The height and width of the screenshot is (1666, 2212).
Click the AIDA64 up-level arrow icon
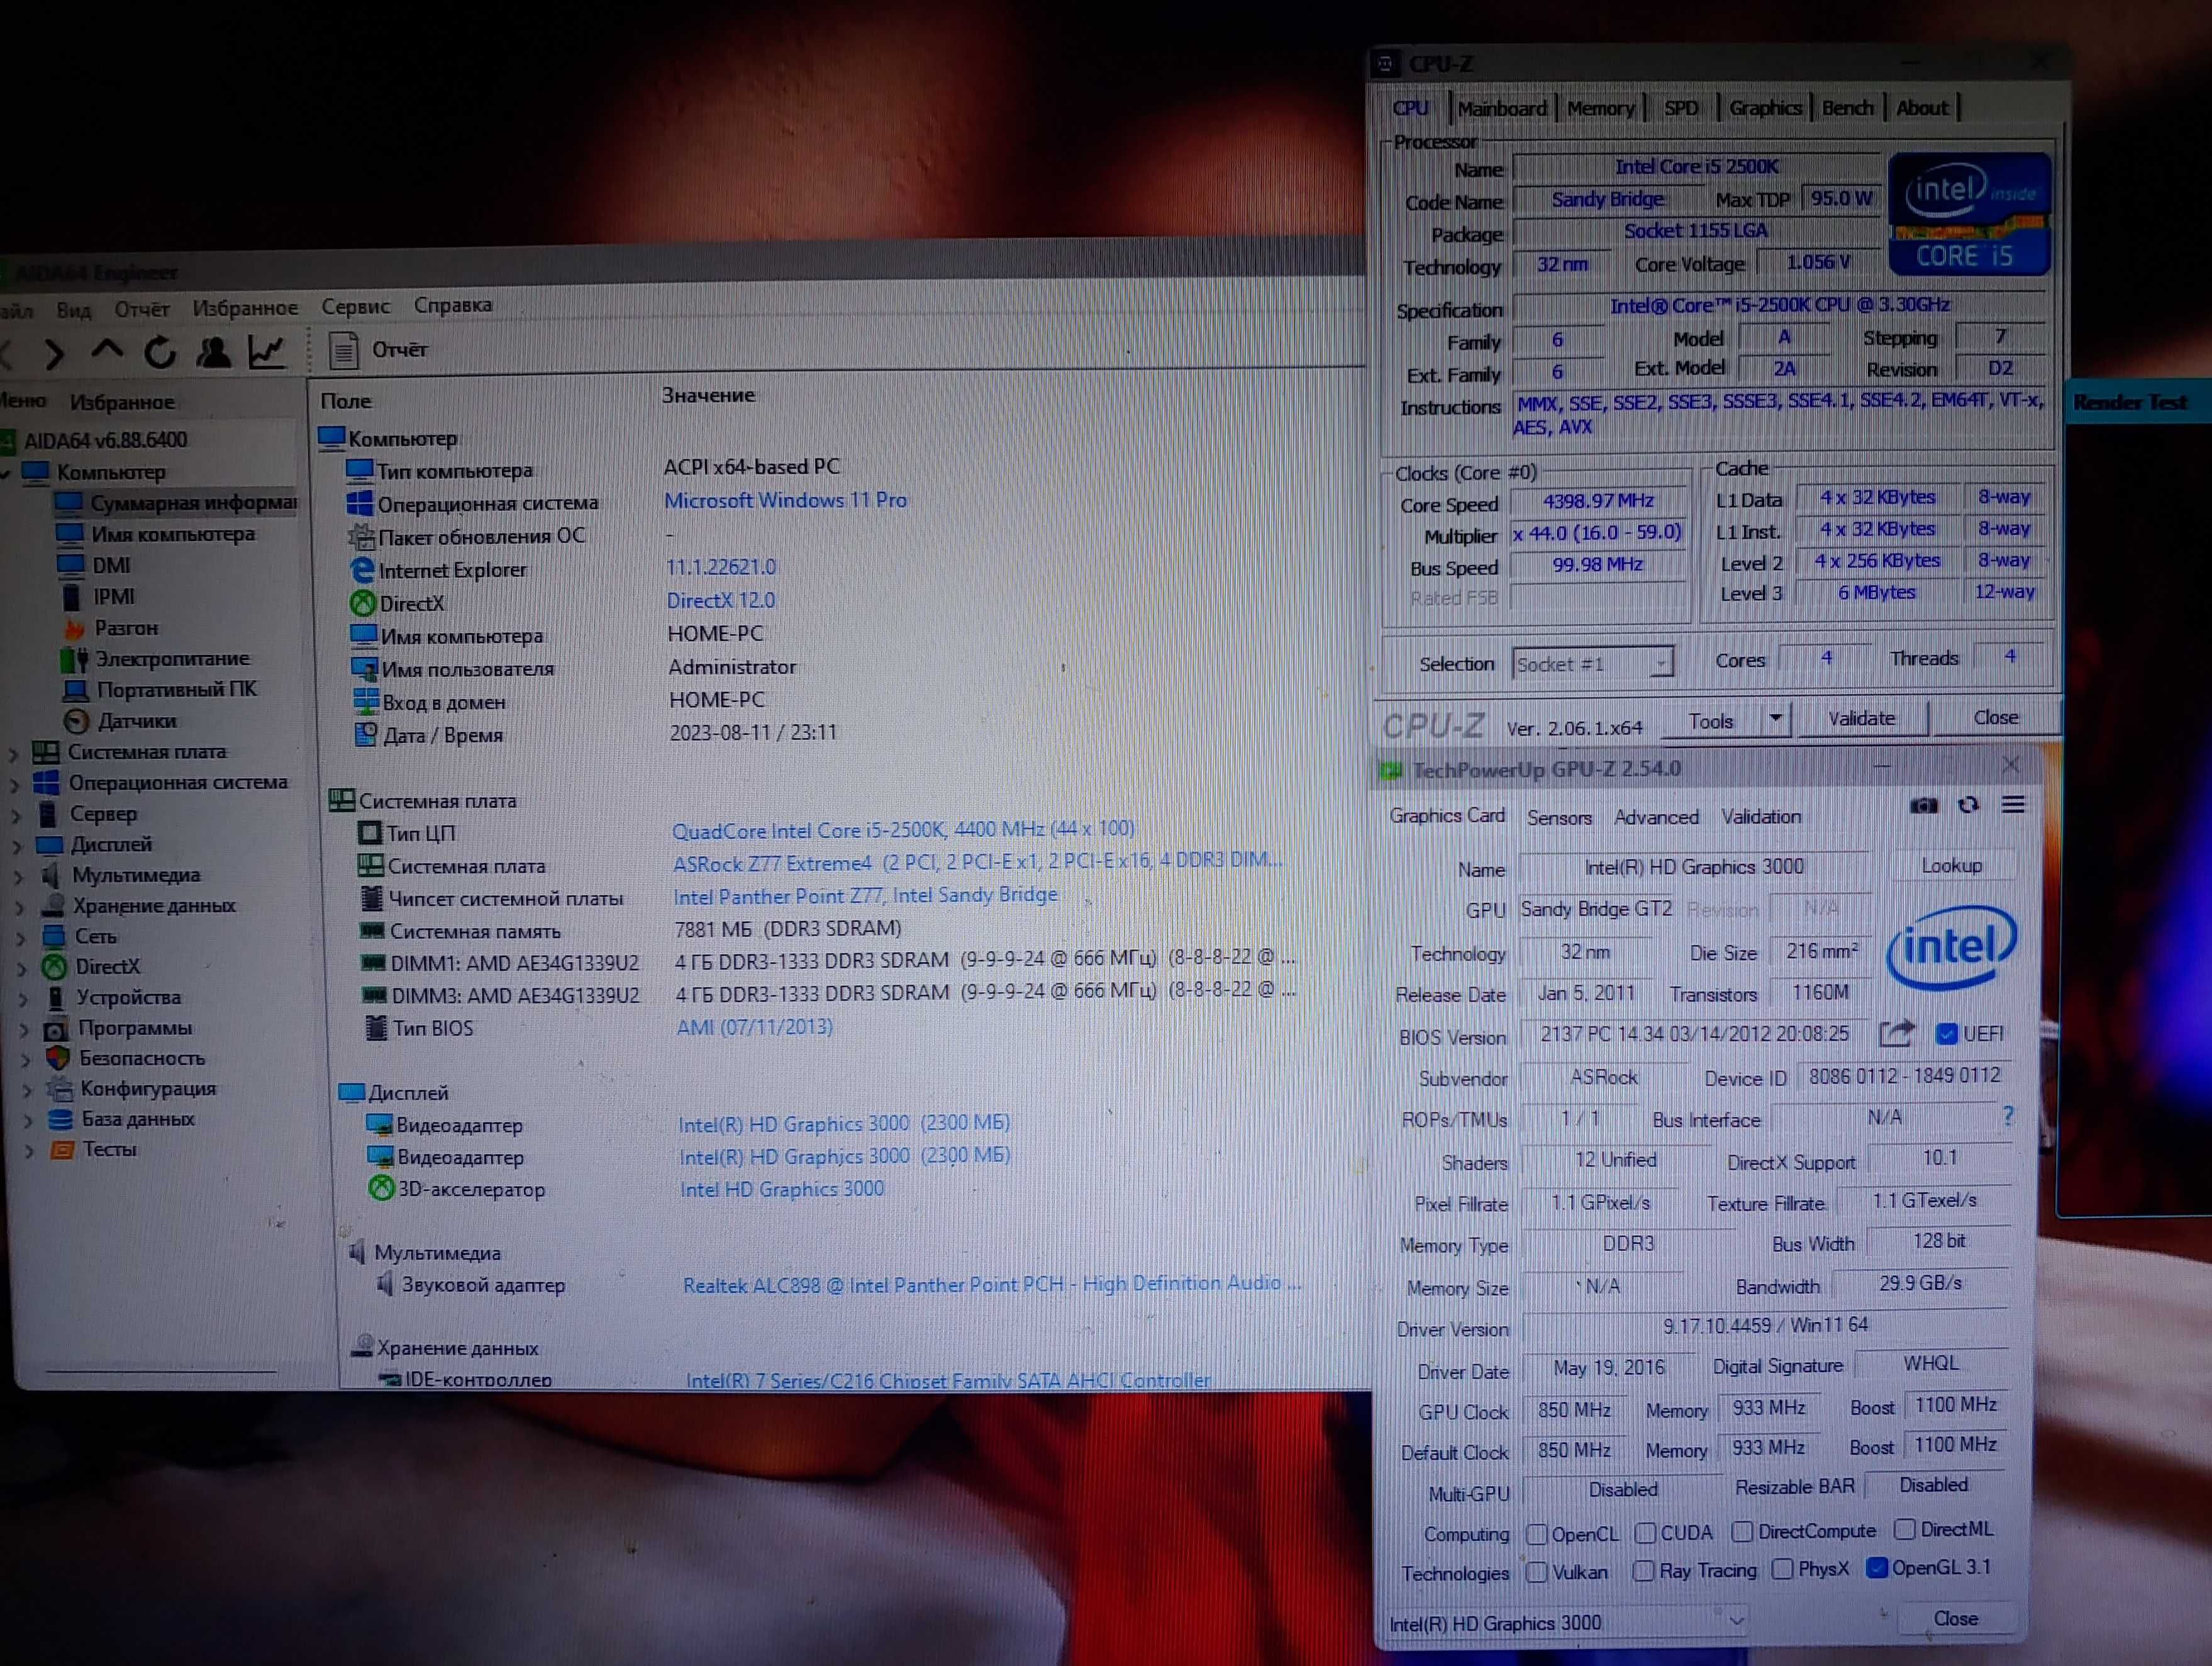point(107,351)
